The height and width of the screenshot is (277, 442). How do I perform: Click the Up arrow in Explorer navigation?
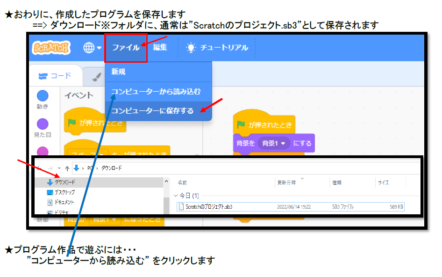(67, 168)
